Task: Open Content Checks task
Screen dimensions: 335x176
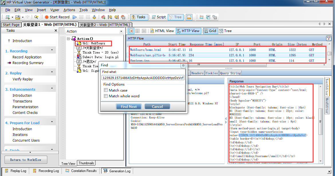Action: pyautogui.click(x=25, y=112)
